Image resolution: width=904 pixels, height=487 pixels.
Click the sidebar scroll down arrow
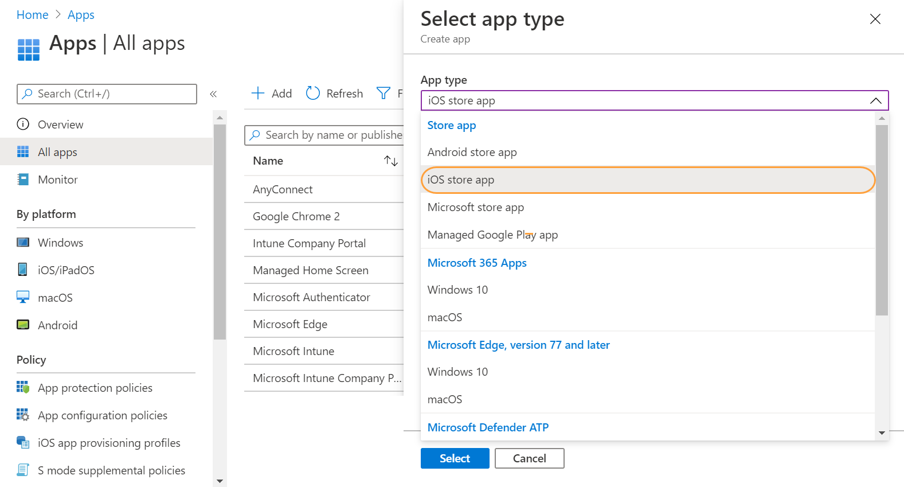tap(220, 481)
